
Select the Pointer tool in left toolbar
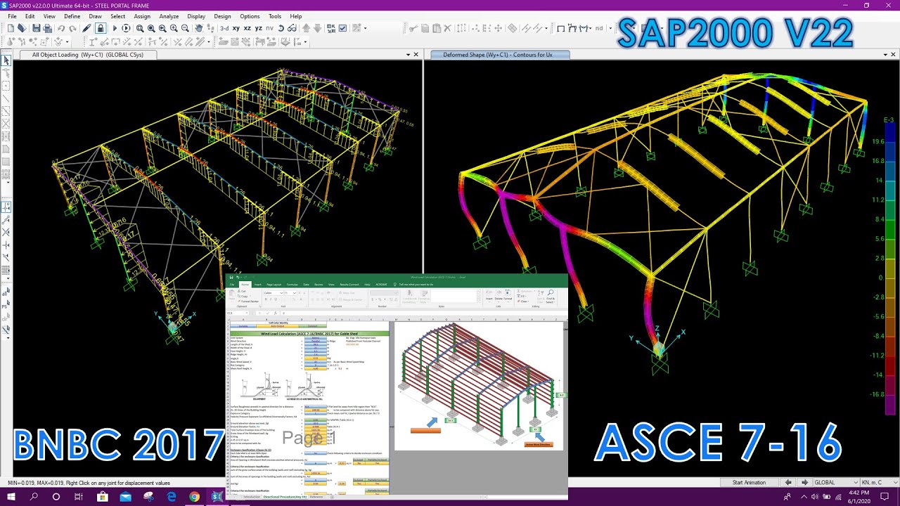click(6, 61)
